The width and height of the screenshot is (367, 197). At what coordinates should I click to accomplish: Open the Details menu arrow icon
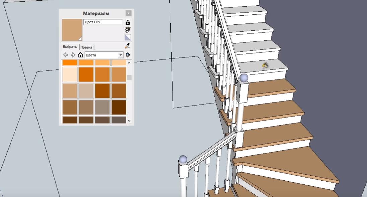[128, 55]
